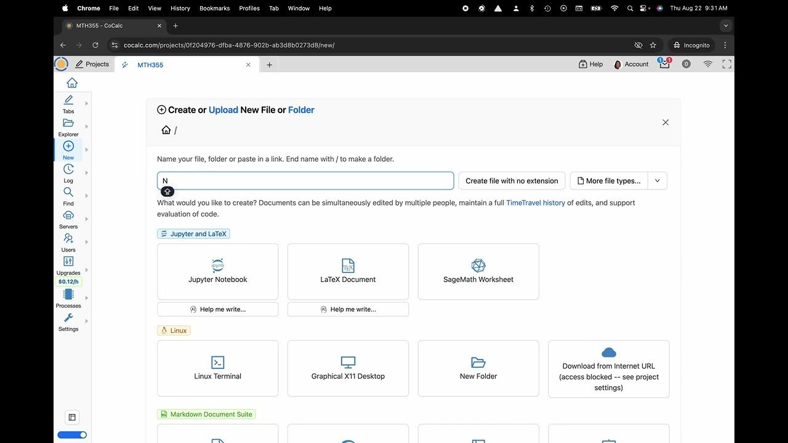The width and height of the screenshot is (788, 443).
Task: Toggle fullscreen mode icon
Action: coord(726,64)
